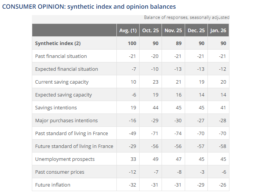Click Jan. 26 Future inflation value -26

223,185
